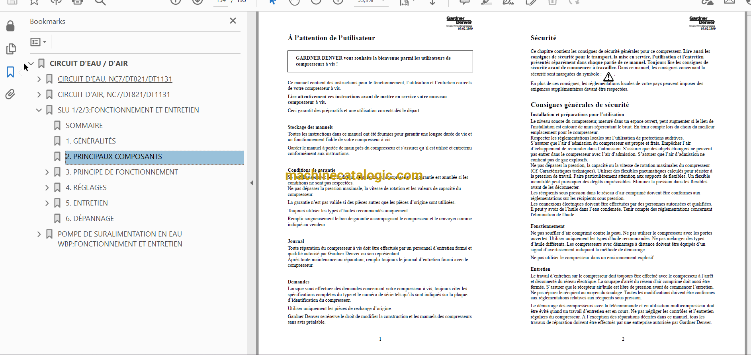Image resolution: width=751 pixels, height=355 pixels.
Task: Click 'Consignes générales de sécurité' heading
Action: pyautogui.click(x=580, y=105)
